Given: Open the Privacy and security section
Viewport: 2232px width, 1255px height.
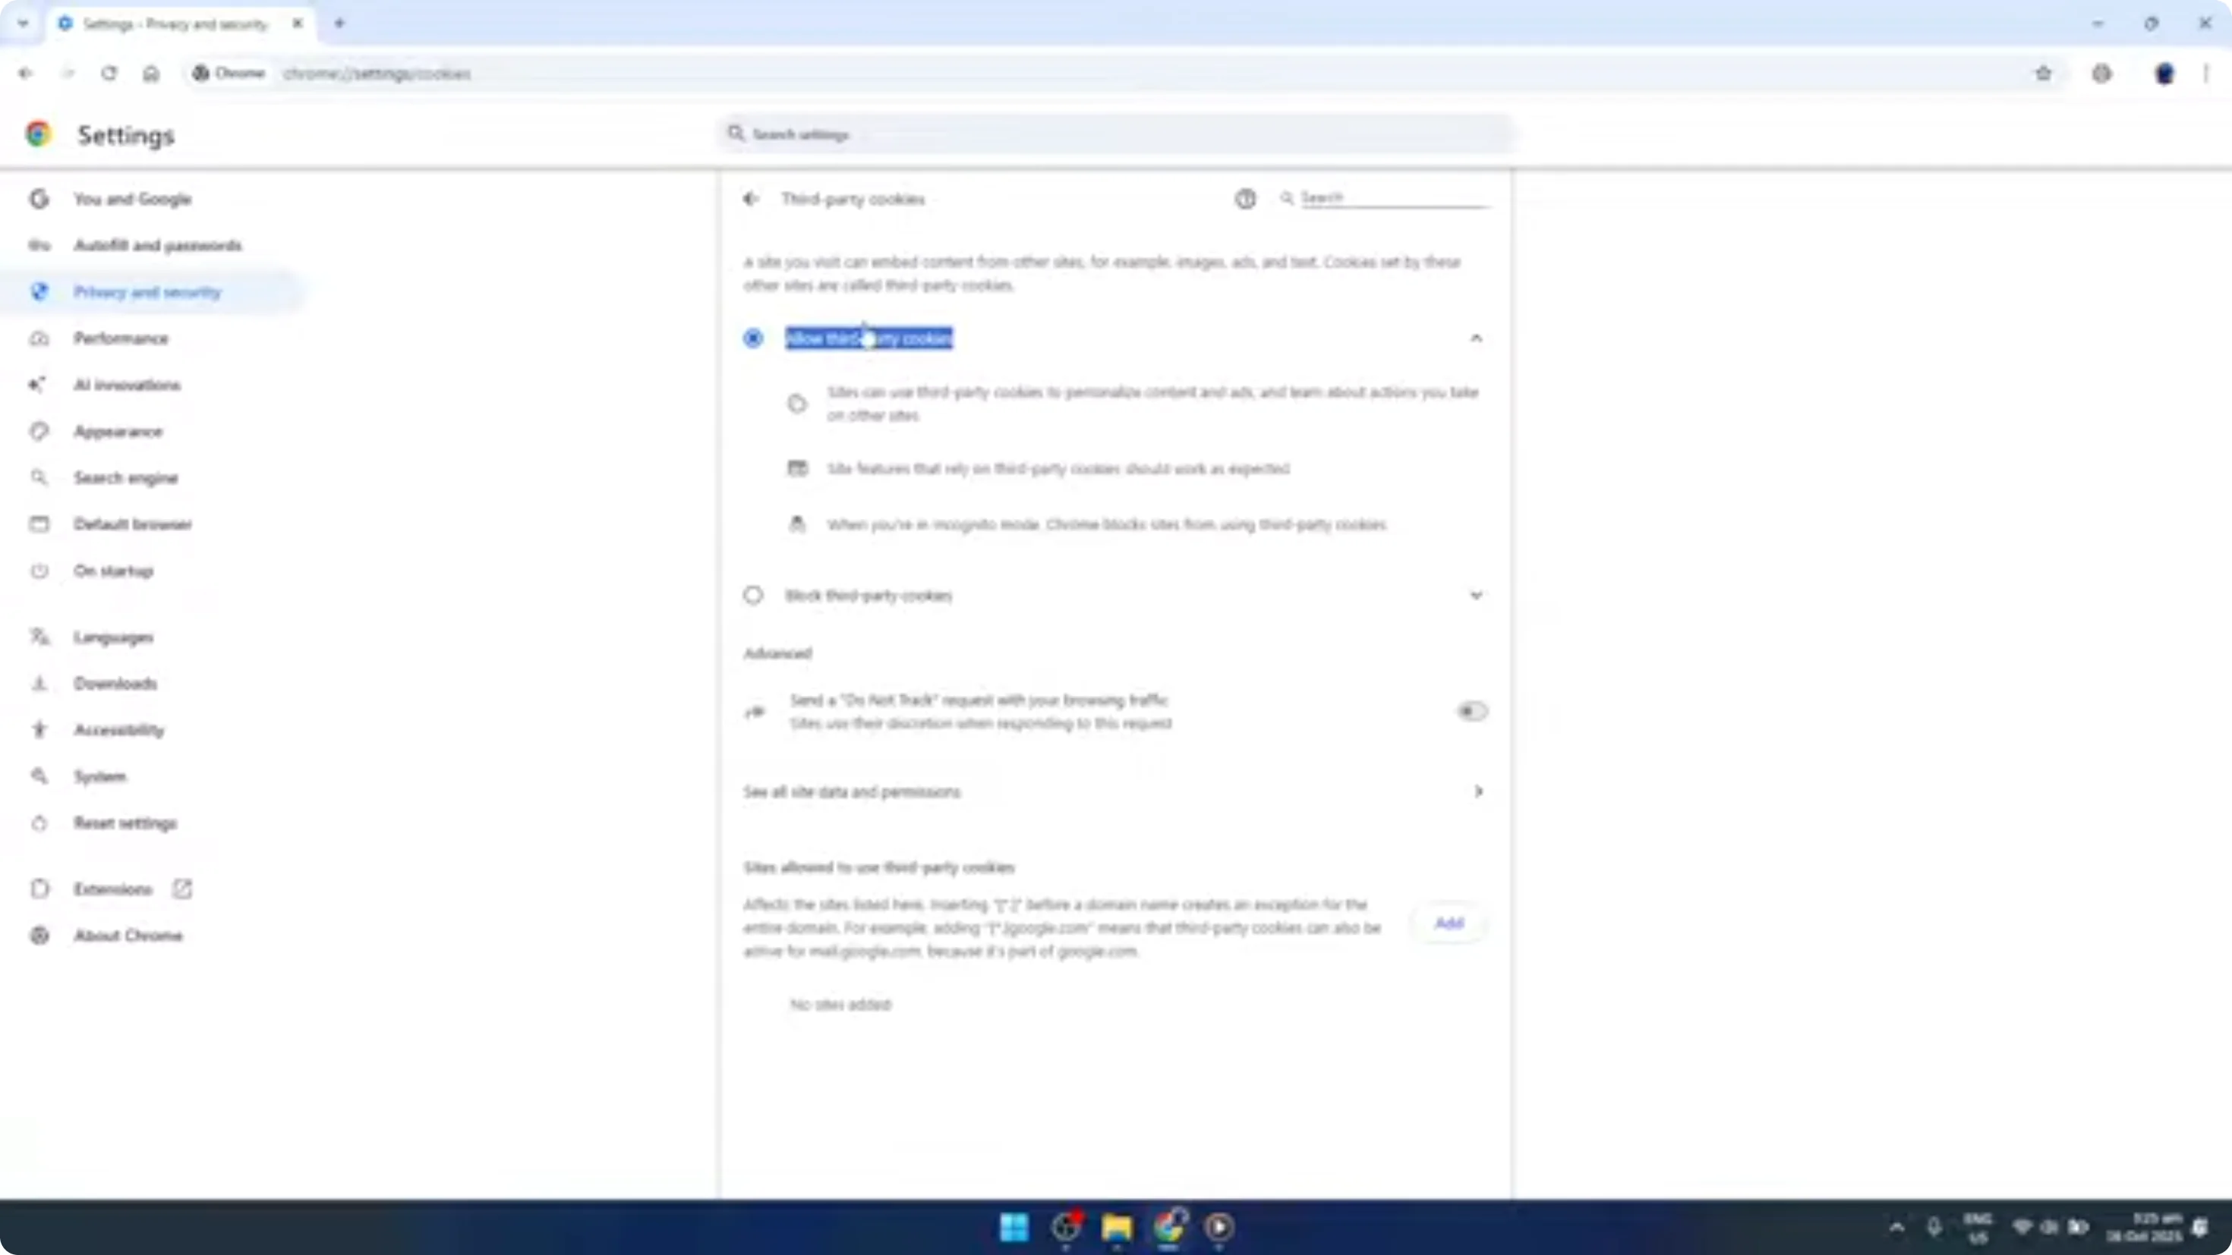Looking at the screenshot, I should (x=147, y=293).
